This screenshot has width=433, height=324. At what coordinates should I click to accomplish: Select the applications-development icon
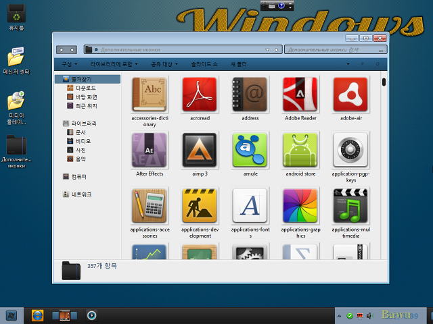point(200,205)
